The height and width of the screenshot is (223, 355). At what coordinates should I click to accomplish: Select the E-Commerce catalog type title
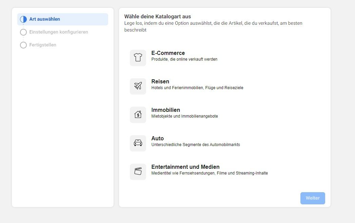tap(168, 53)
